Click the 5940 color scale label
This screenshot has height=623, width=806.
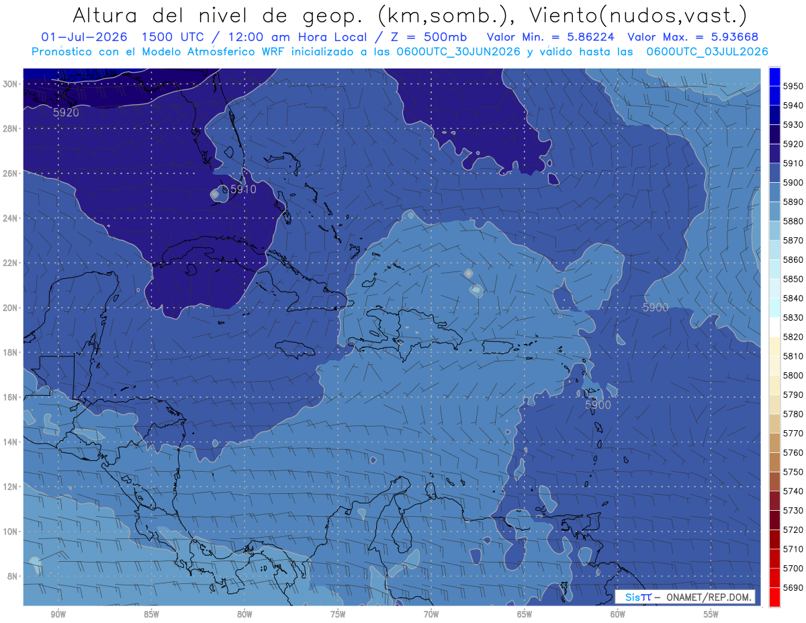pyautogui.click(x=793, y=106)
